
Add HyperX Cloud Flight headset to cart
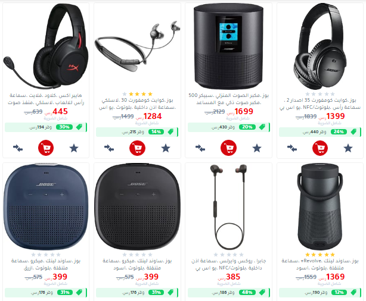tap(46, 148)
